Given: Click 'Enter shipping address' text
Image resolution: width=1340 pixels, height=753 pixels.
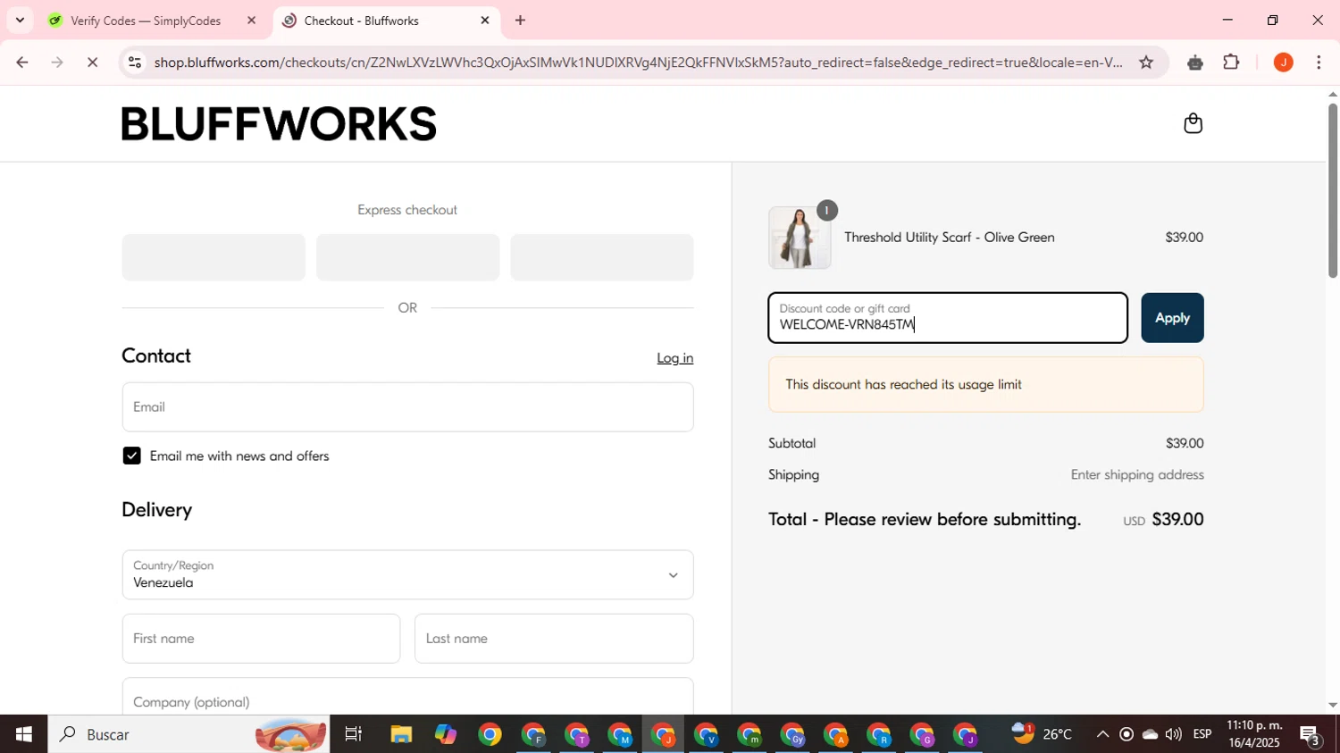Looking at the screenshot, I should click(1137, 475).
